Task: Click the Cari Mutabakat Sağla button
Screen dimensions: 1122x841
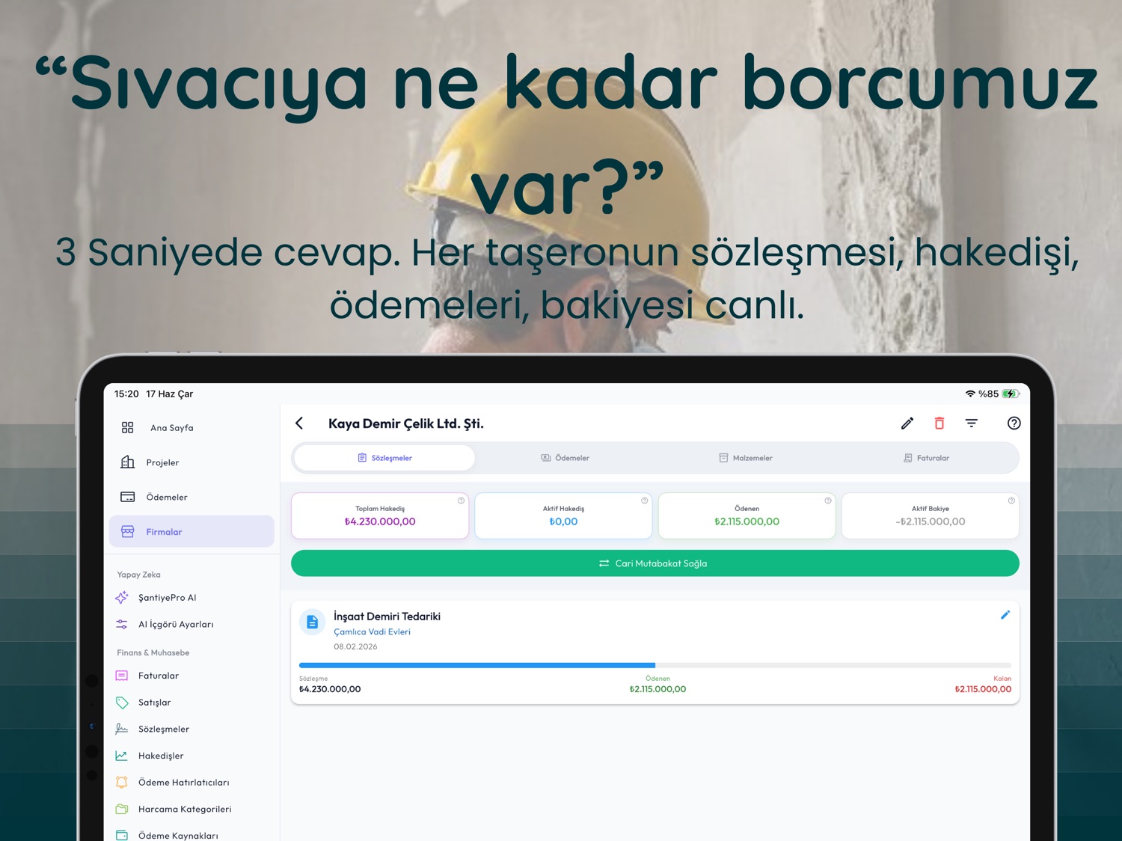Action: point(655,563)
